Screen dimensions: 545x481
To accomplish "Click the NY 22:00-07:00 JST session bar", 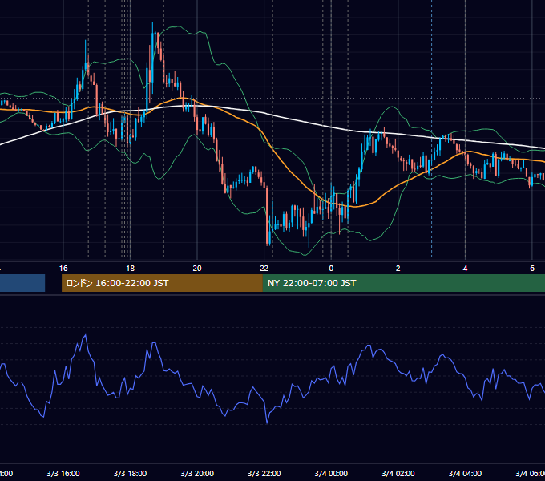I will [x=403, y=283].
